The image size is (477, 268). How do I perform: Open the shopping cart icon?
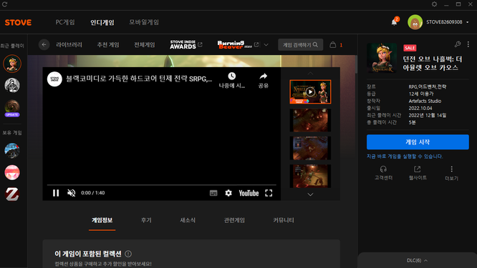point(333,44)
